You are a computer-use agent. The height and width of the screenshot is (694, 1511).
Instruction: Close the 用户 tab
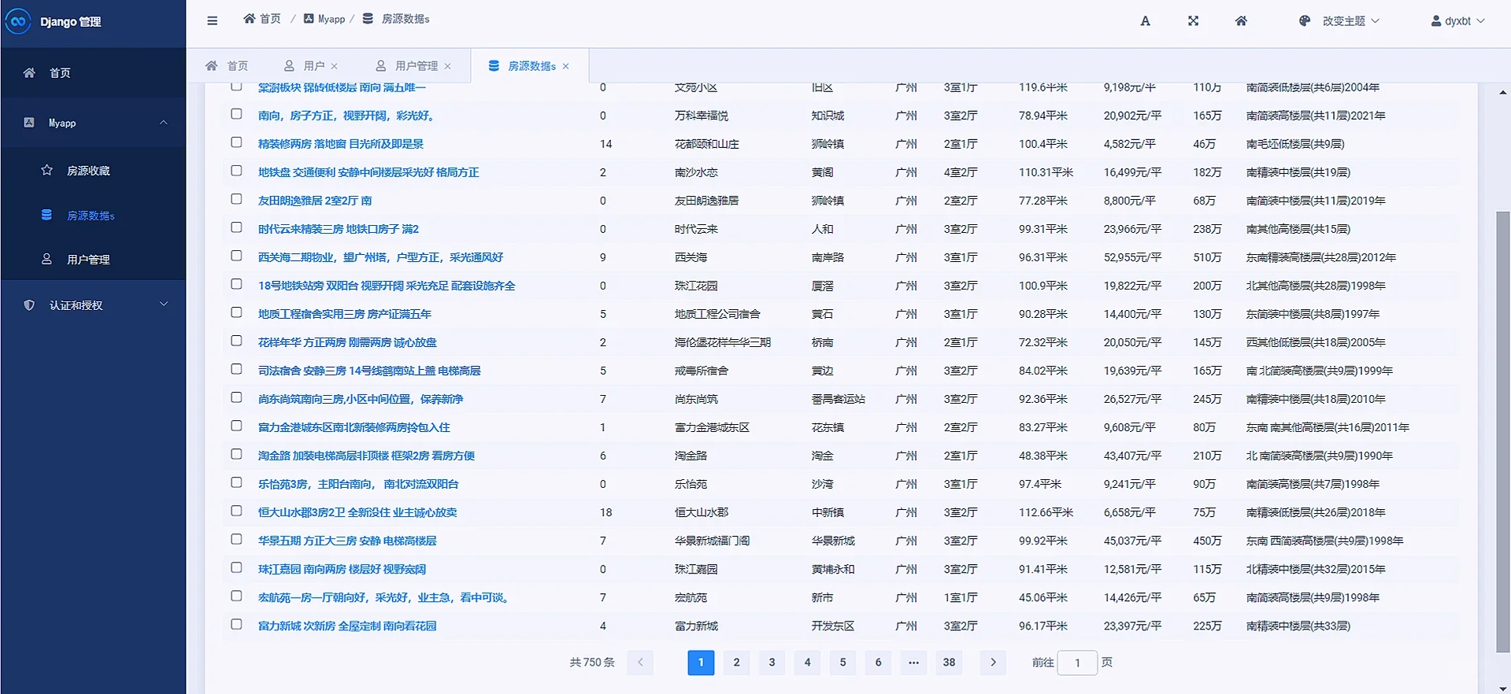tap(335, 66)
